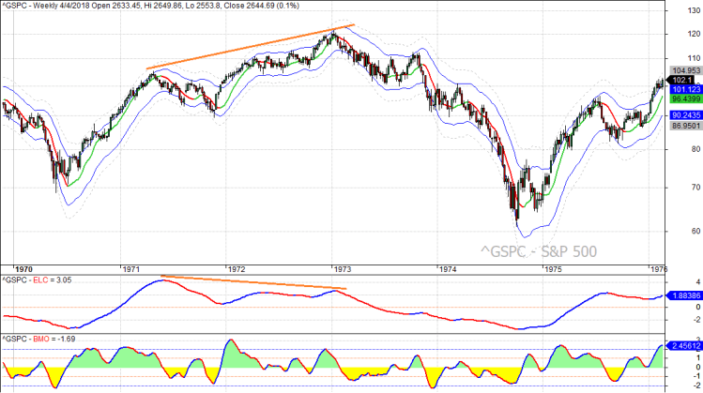
Task: Select the 110 price axis label
Action: [x=694, y=58]
